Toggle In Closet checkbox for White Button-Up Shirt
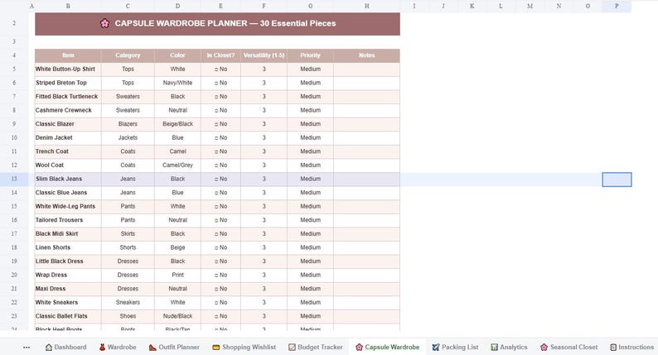This screenshot has height=355, width=658. point(216,70)
